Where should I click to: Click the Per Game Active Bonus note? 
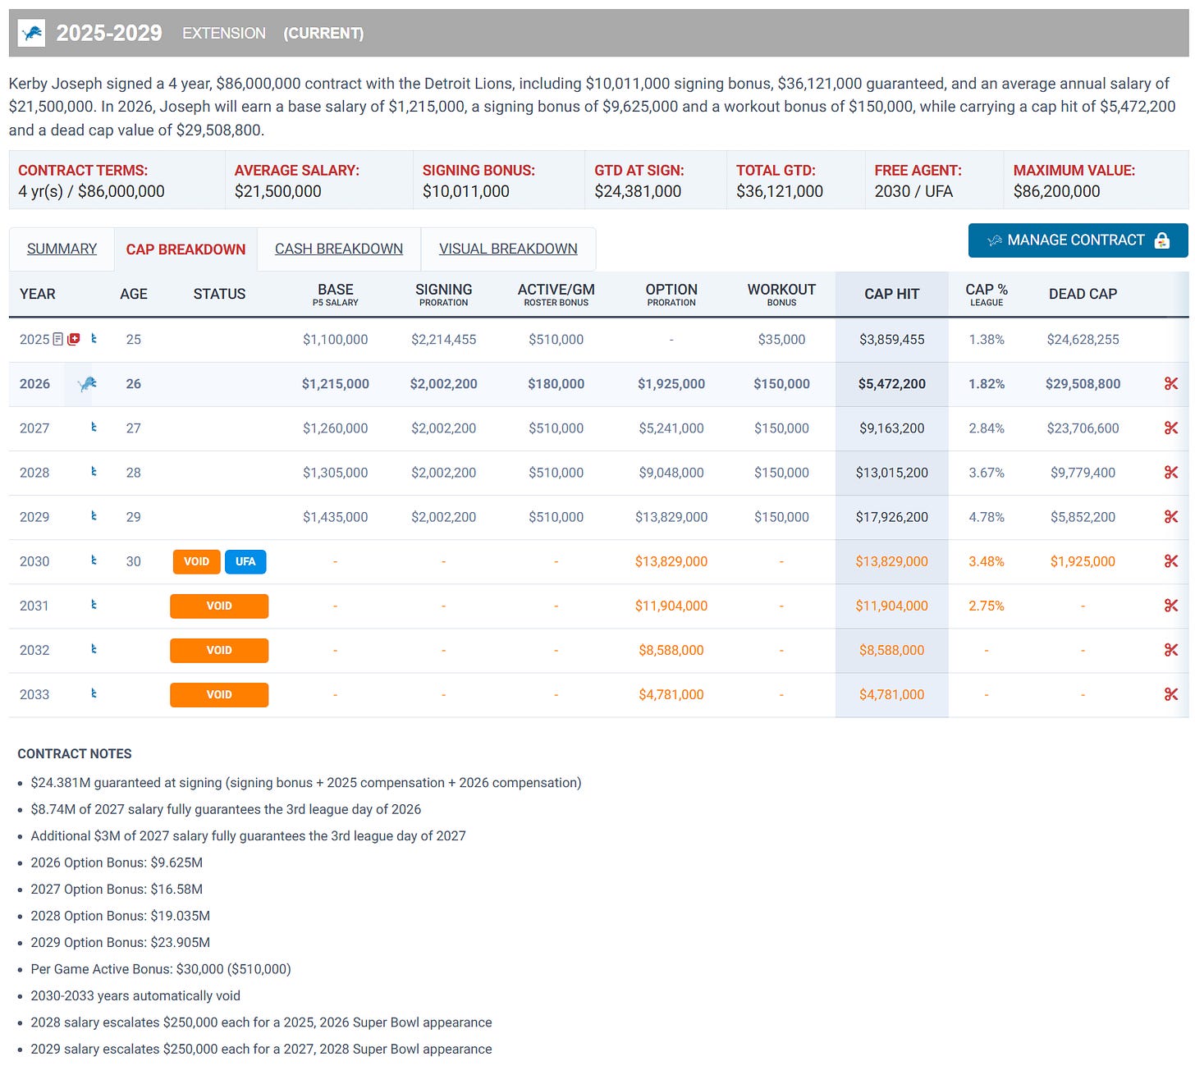161,969
